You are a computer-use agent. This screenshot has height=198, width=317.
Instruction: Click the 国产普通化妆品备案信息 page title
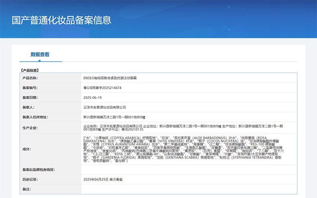tap(61, 20)
